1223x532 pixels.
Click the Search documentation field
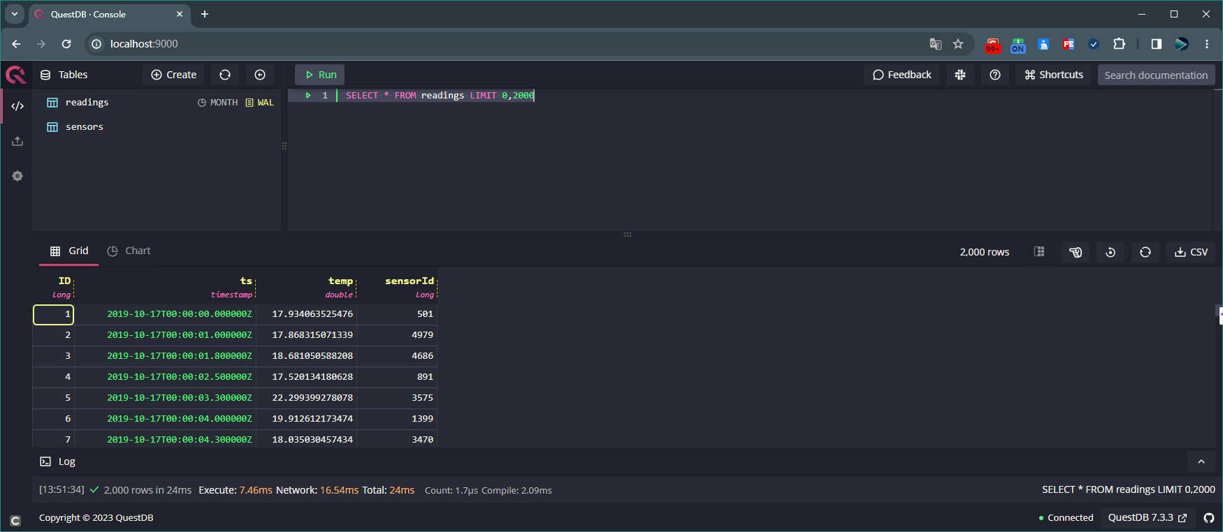click(1156, 75)
